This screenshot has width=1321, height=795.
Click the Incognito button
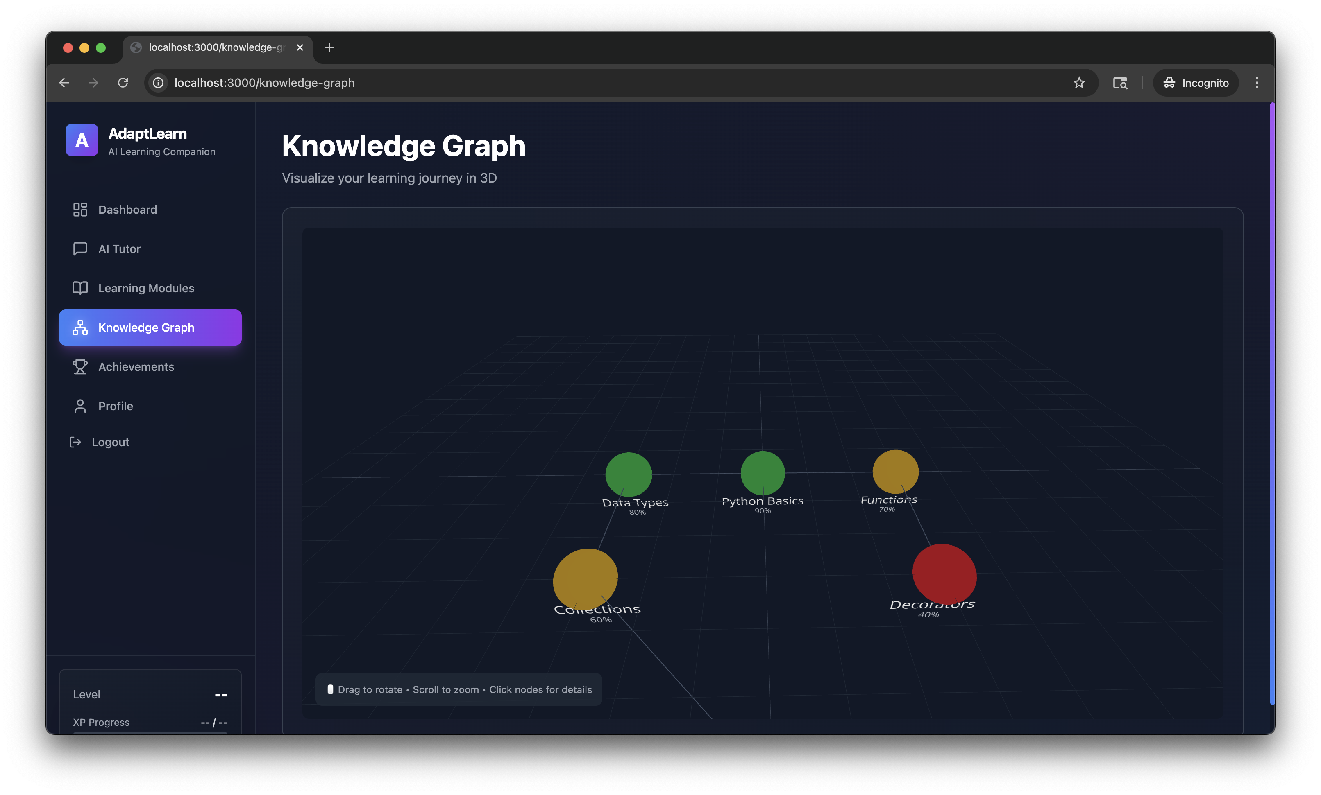tap(1196, 83)
